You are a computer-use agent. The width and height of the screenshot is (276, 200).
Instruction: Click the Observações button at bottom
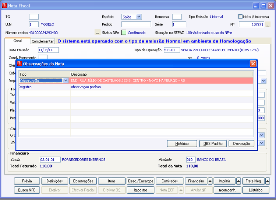(x=83, y=181)
